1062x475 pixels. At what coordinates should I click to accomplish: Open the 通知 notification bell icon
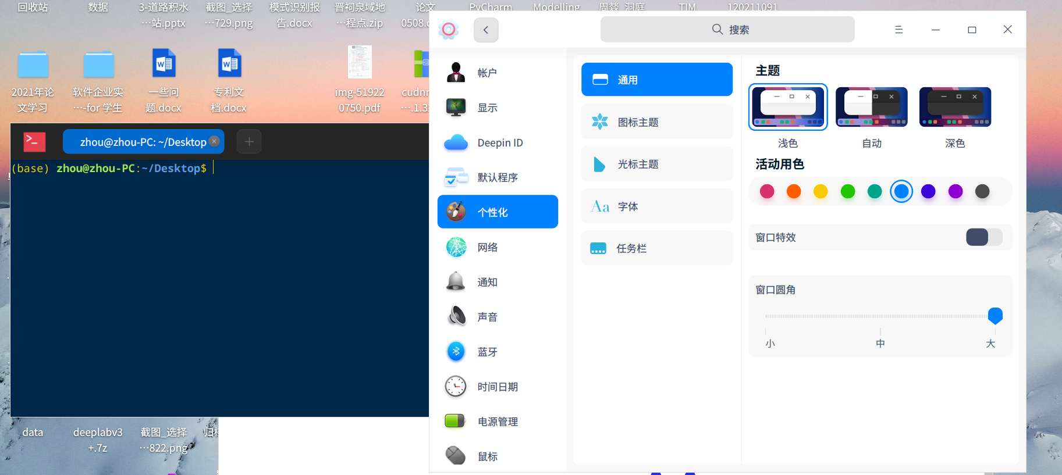tap(456, 281)
